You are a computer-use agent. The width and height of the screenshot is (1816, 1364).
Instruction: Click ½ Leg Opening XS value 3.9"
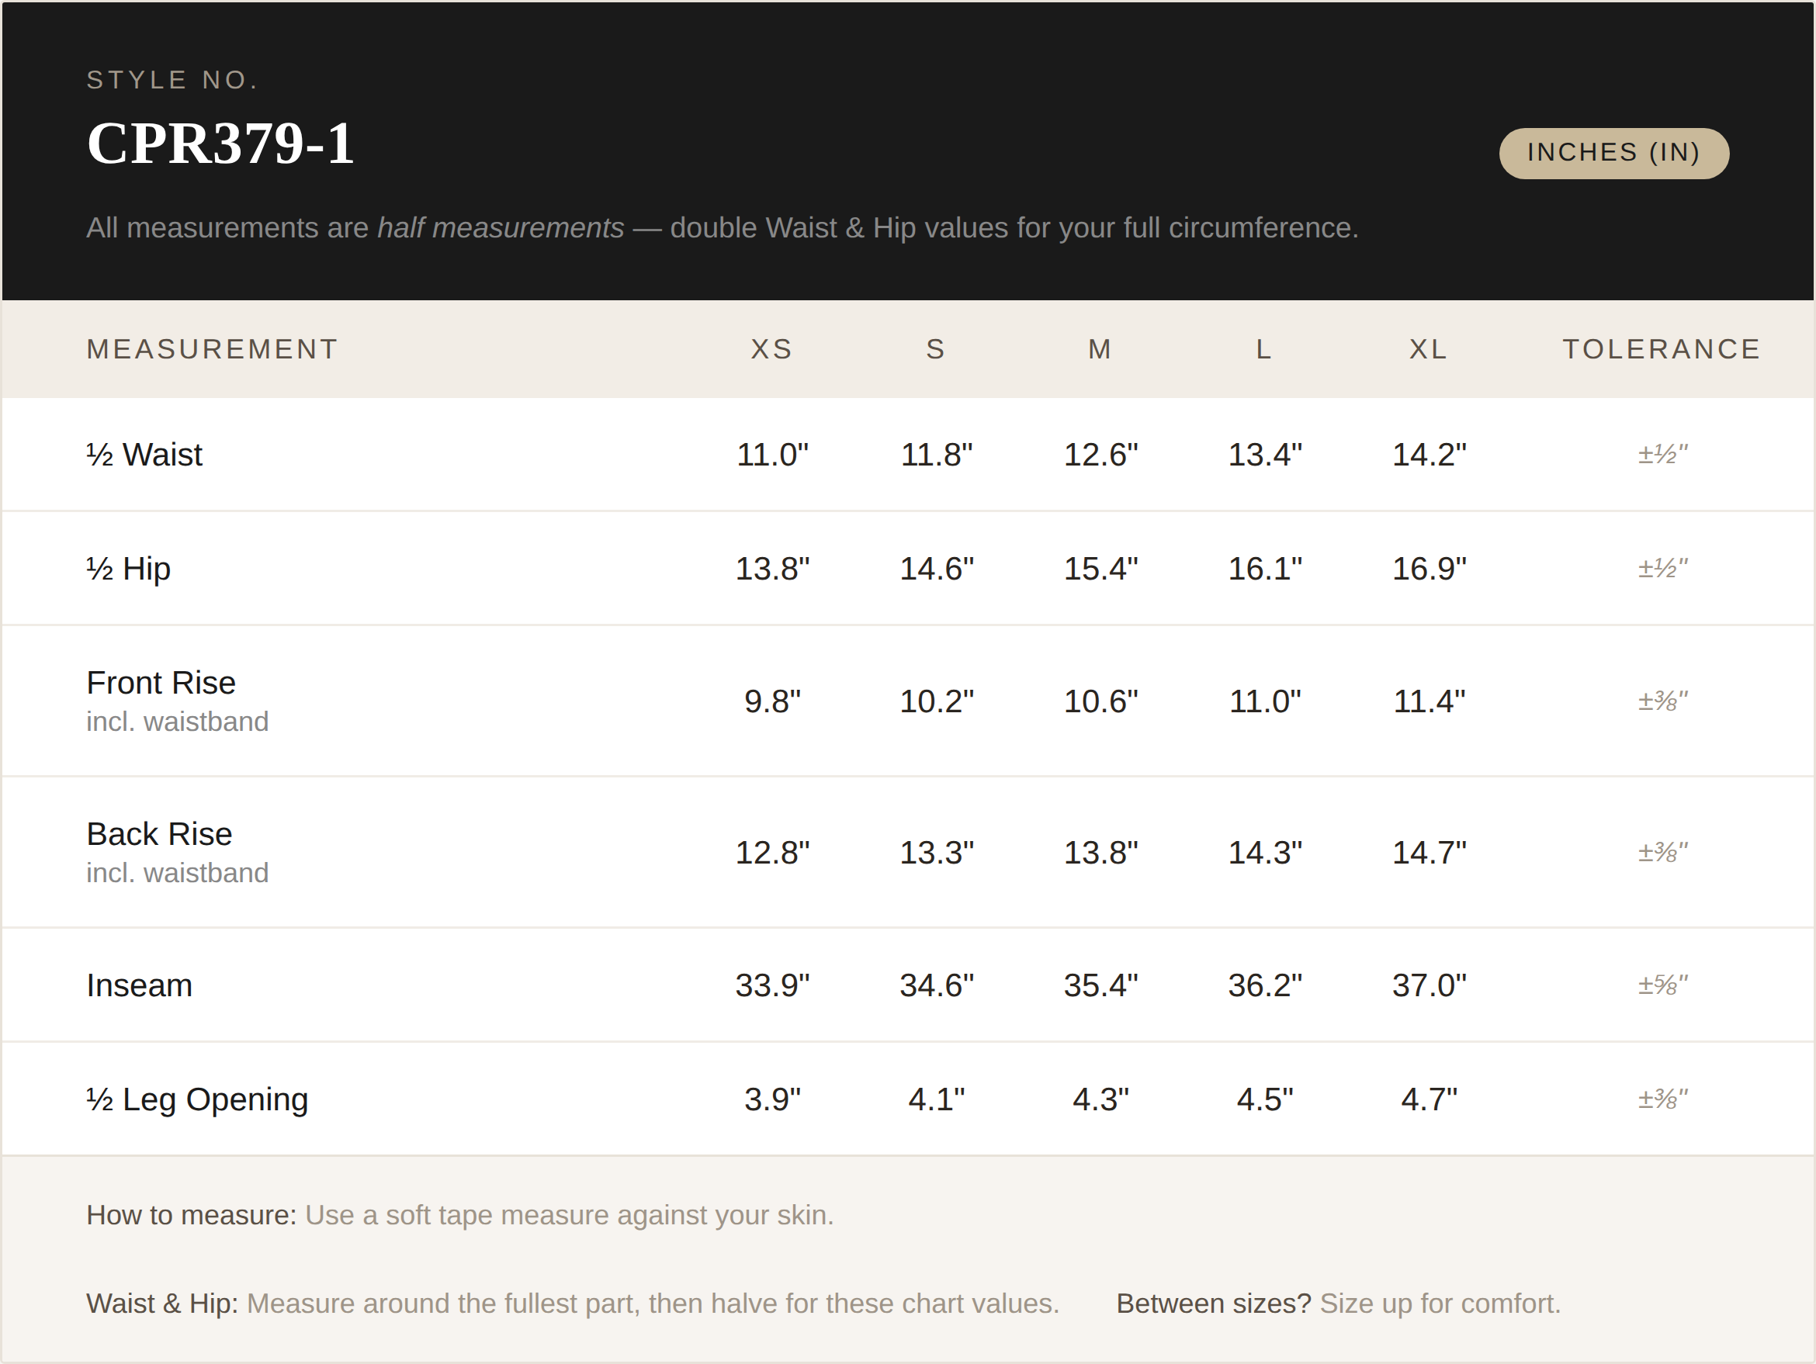pyautogui.click(x=771, y=1099)
